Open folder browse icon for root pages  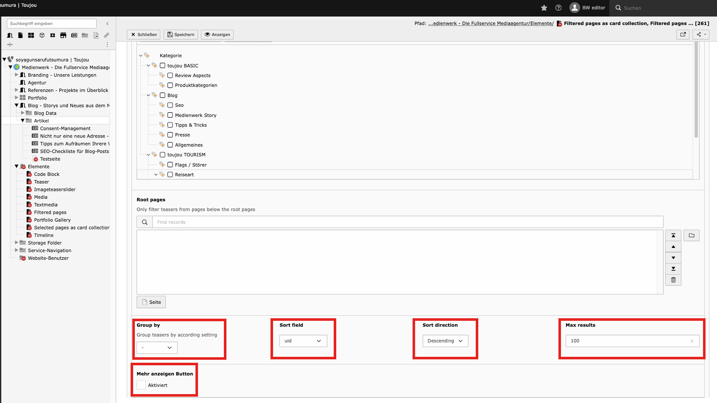point(691,236)
